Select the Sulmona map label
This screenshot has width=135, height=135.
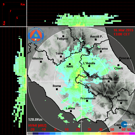click(106, 79)
